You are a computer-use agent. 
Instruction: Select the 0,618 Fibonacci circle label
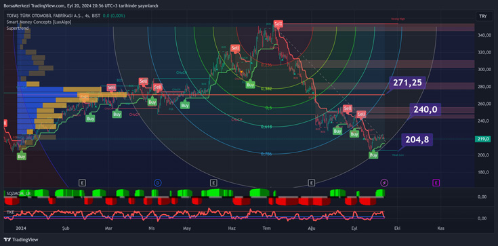click(x=266, y=127)
